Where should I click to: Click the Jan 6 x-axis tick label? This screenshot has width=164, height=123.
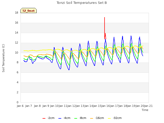click(20, 106)
